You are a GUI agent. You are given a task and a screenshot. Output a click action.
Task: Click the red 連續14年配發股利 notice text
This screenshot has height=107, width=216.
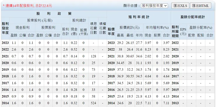27,6
